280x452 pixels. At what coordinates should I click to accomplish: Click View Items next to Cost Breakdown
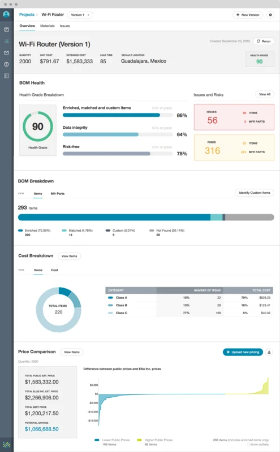tap(69, 256)
